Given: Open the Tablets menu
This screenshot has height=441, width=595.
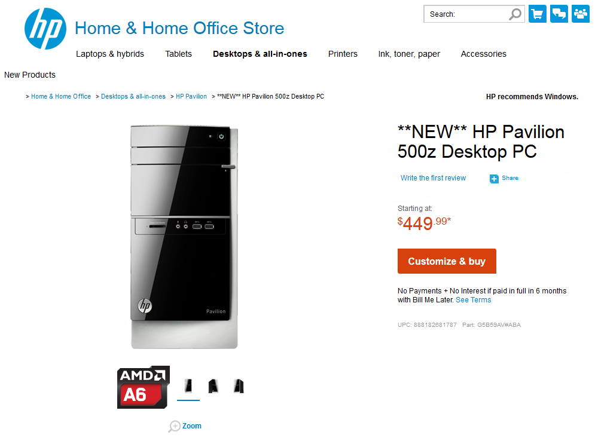Looking at the screenshot, I should tap(178, 54).
